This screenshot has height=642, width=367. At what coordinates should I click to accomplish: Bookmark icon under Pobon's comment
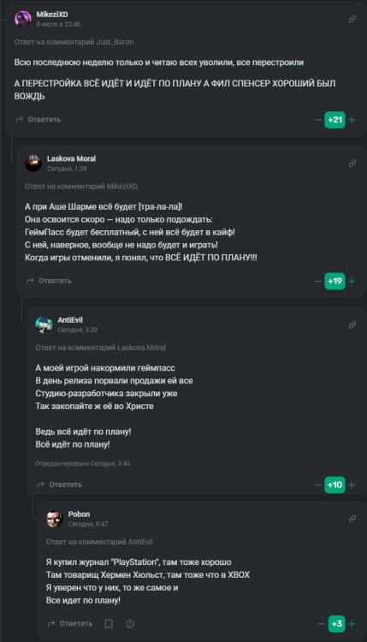pyautogui.click(x=109, y=623)
